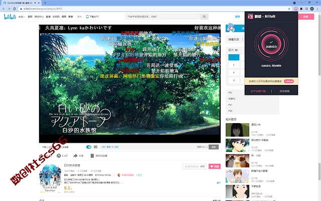Select the 直播 nav menu item
This screenshot has height=201, width=321.
tap(48, 17)
